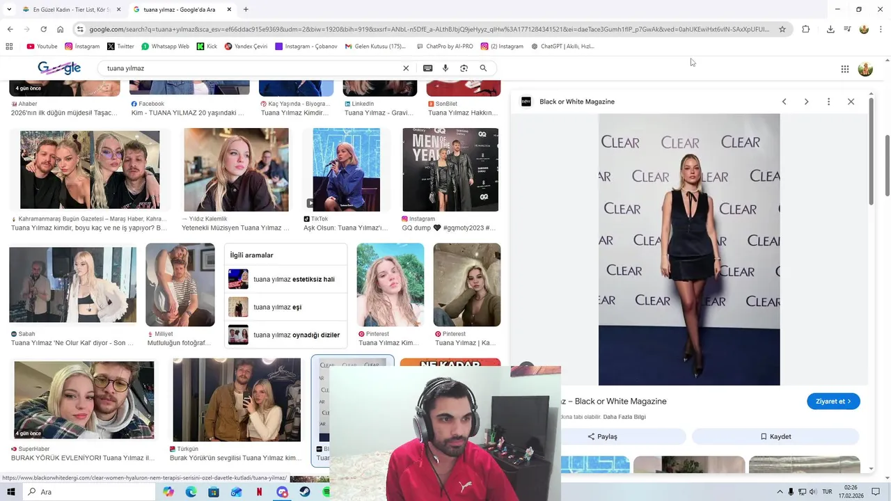Save the image with Kaydet button

(x=775, y=436)
